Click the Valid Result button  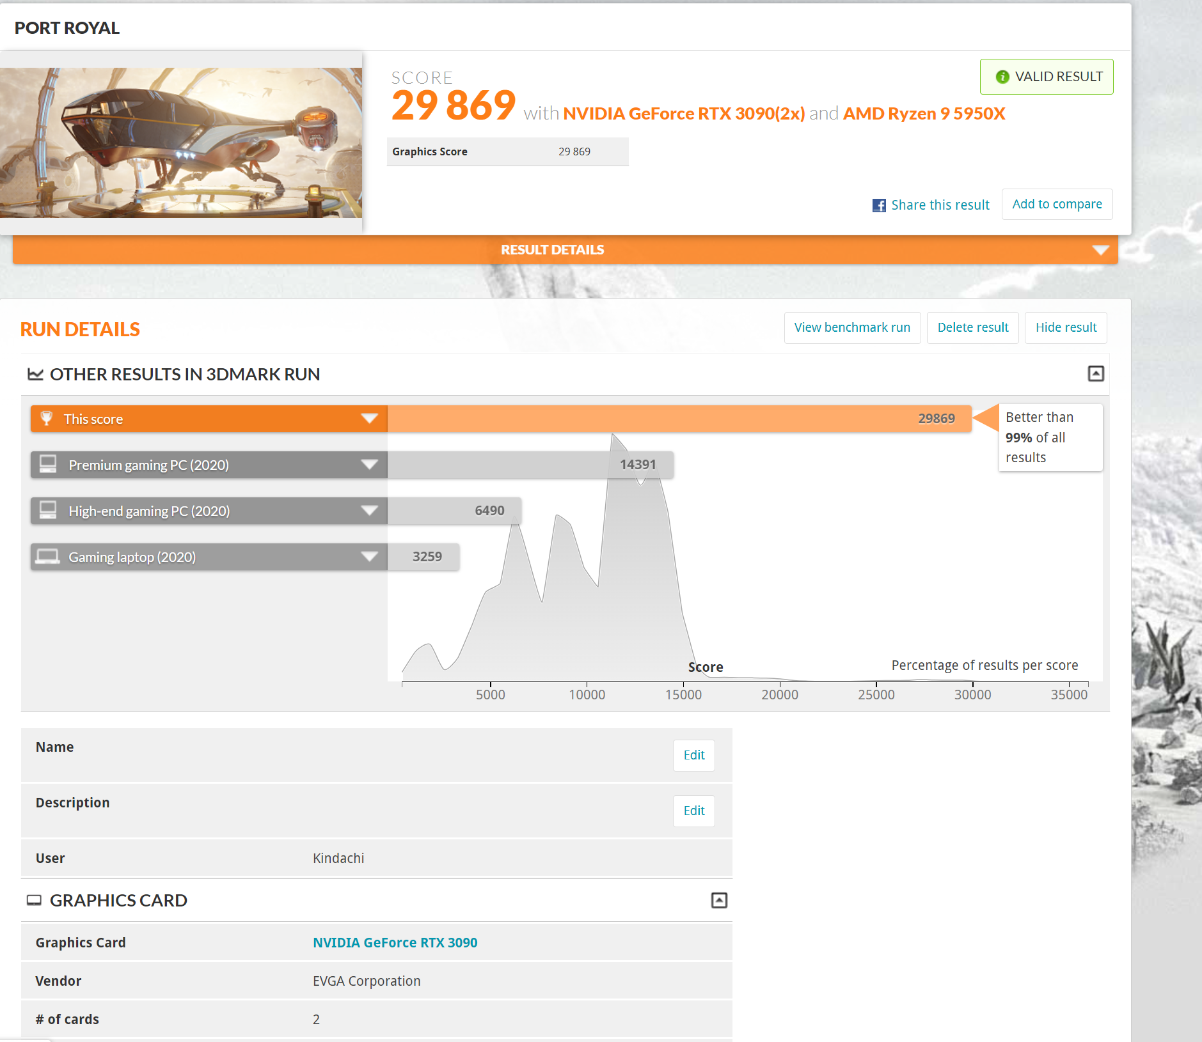pos(1047,77)
